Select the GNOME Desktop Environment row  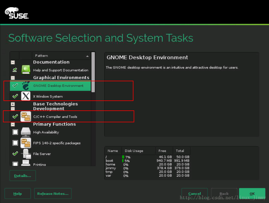[x=50, y=86]
